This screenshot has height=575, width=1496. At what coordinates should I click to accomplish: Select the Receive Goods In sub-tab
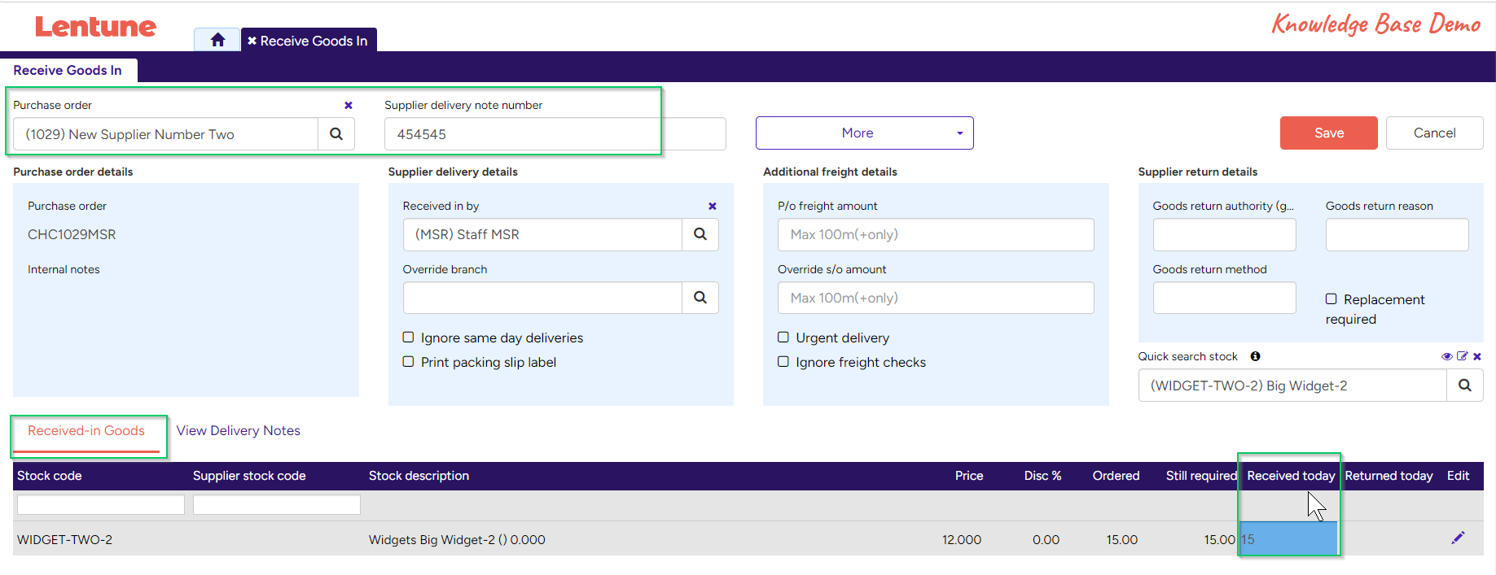[68, 71]
